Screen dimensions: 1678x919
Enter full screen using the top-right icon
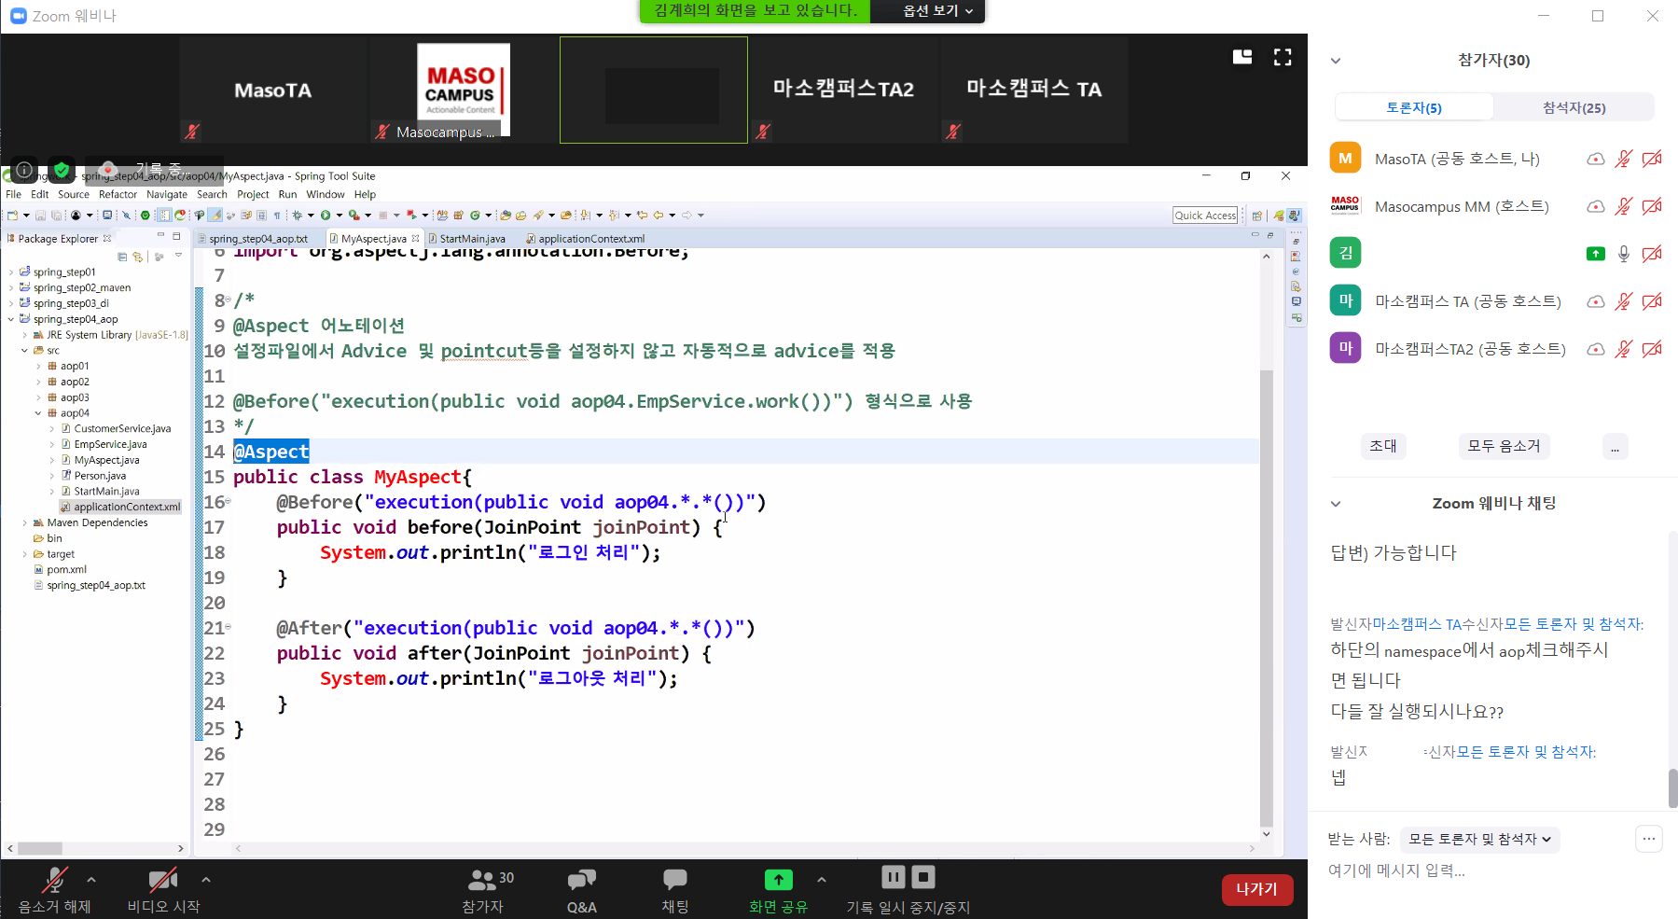click(x=1283, y=58)
